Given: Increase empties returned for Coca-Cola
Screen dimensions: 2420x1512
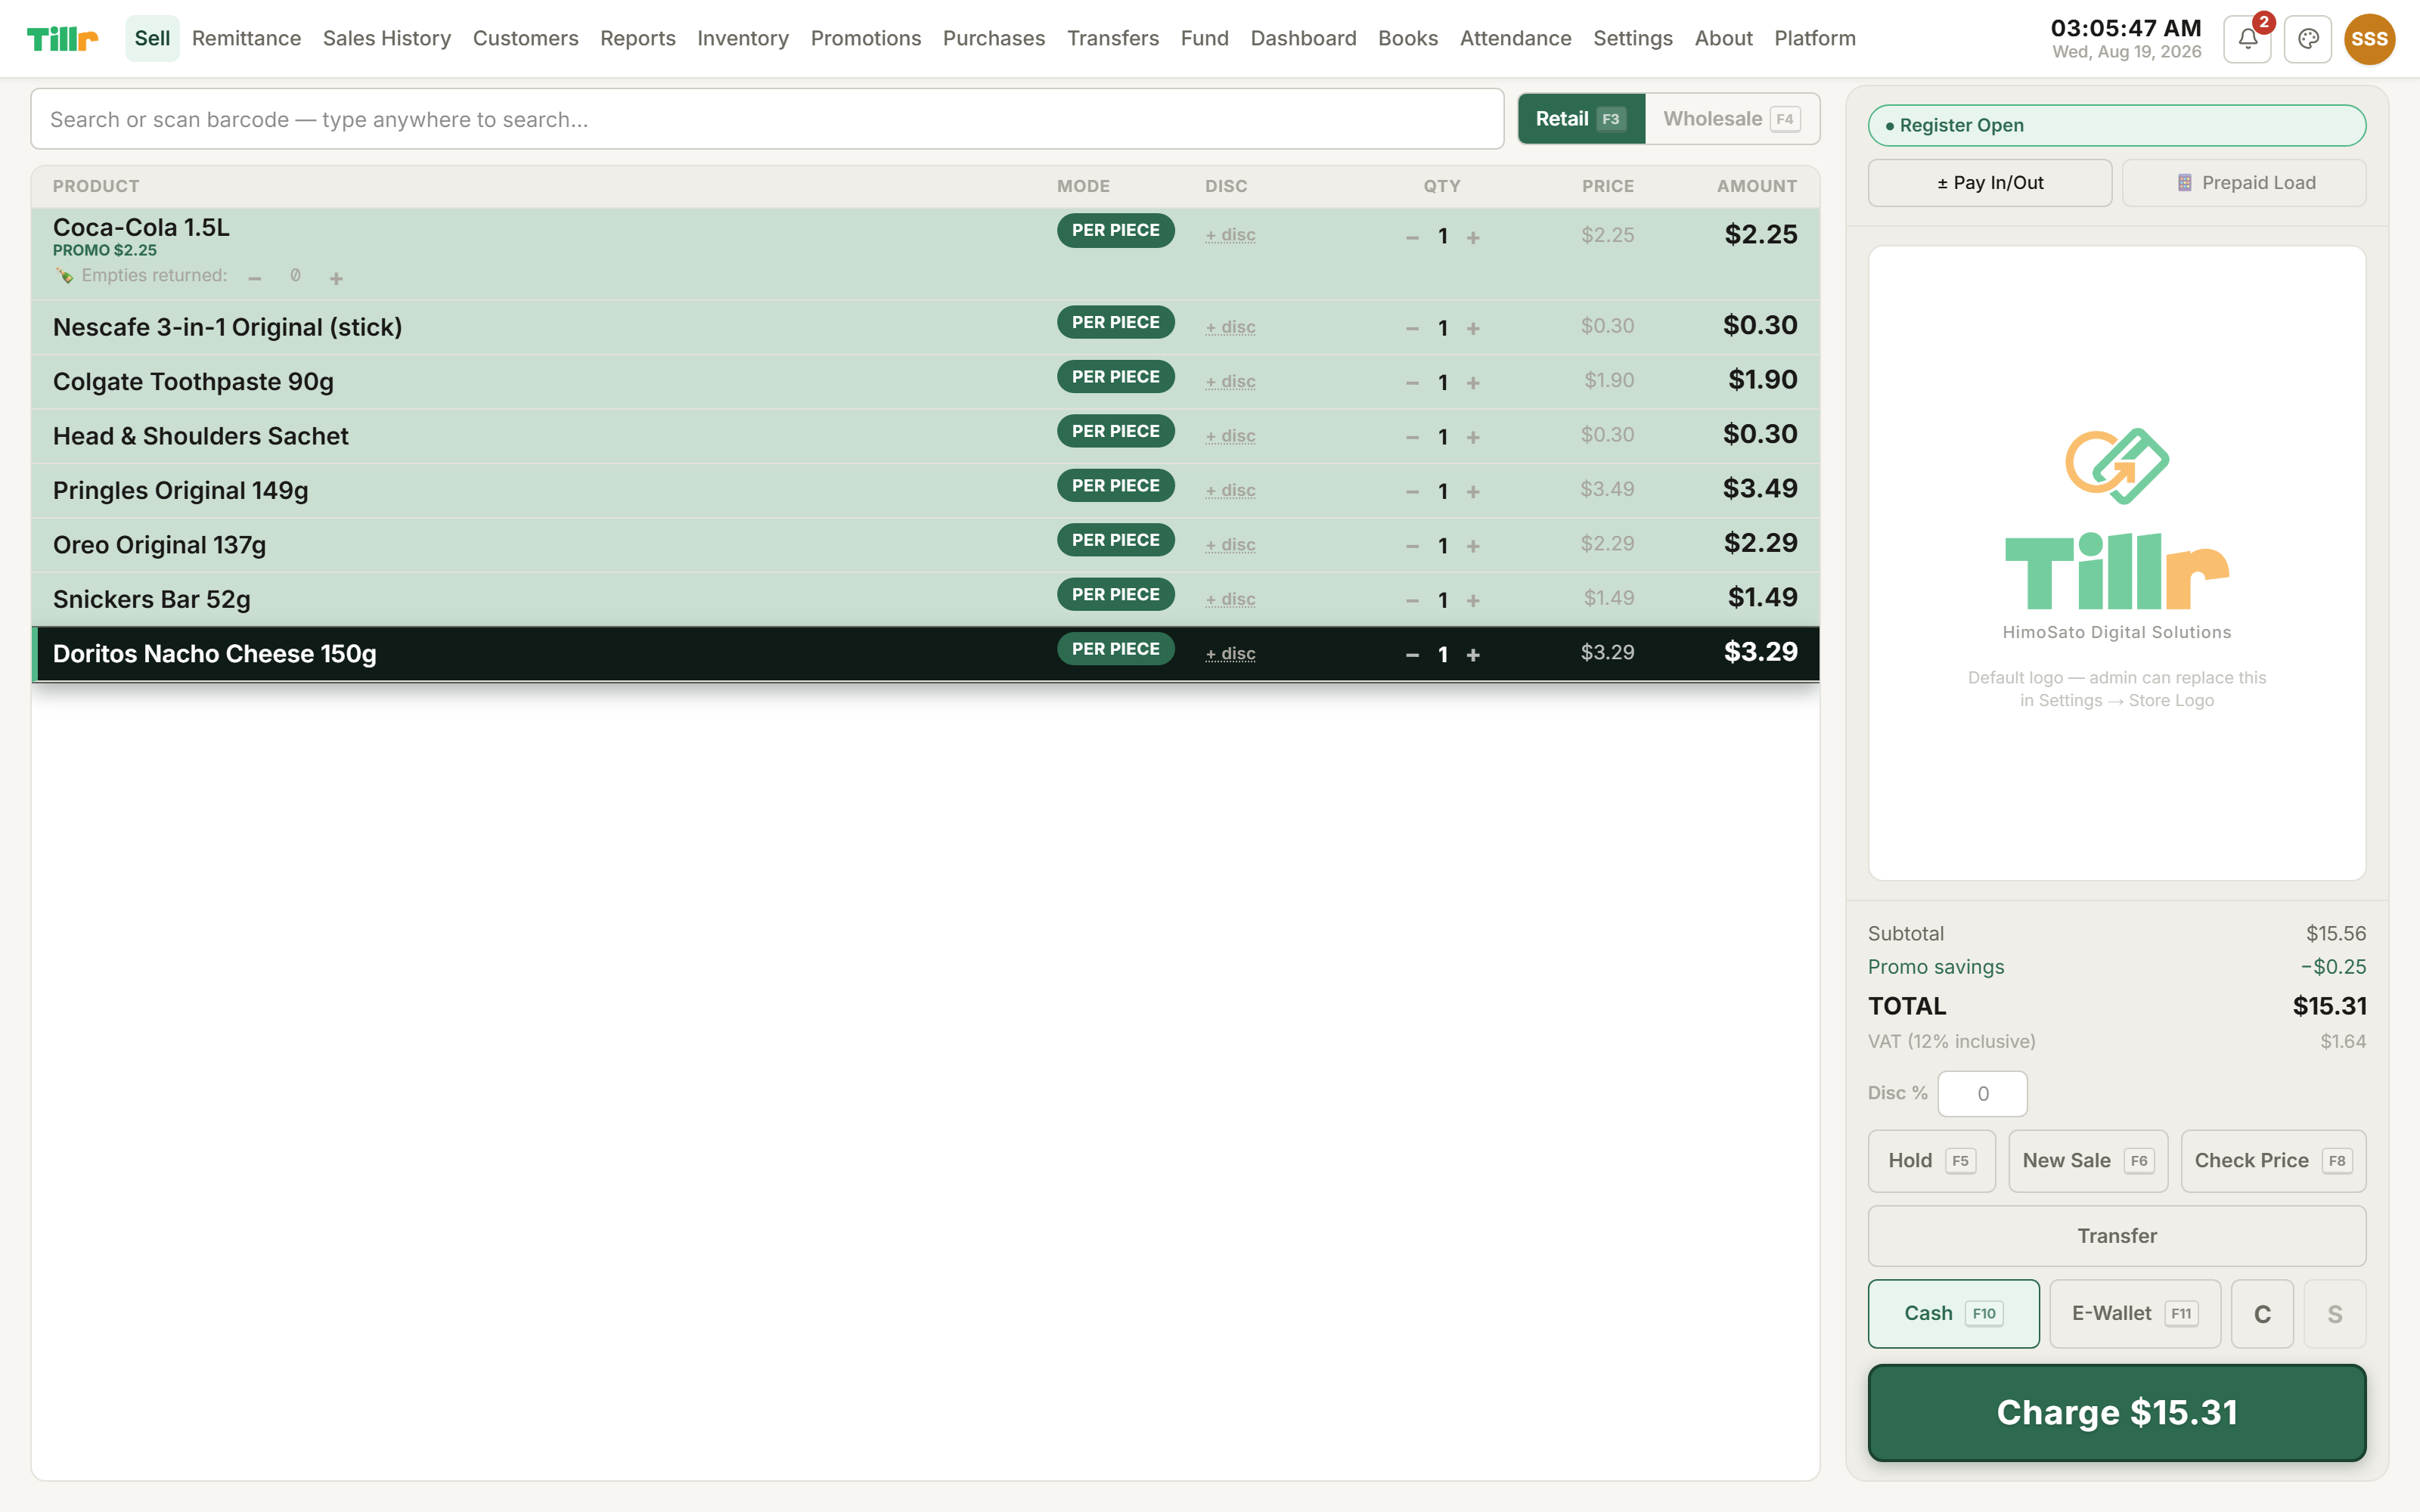Looking at the screenshot, I should 336,278.
